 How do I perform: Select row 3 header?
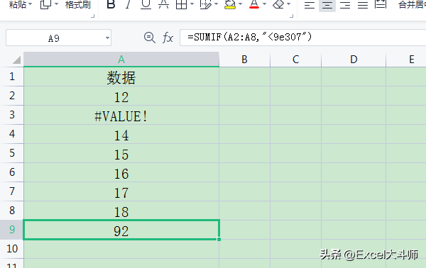coord(11,115)
